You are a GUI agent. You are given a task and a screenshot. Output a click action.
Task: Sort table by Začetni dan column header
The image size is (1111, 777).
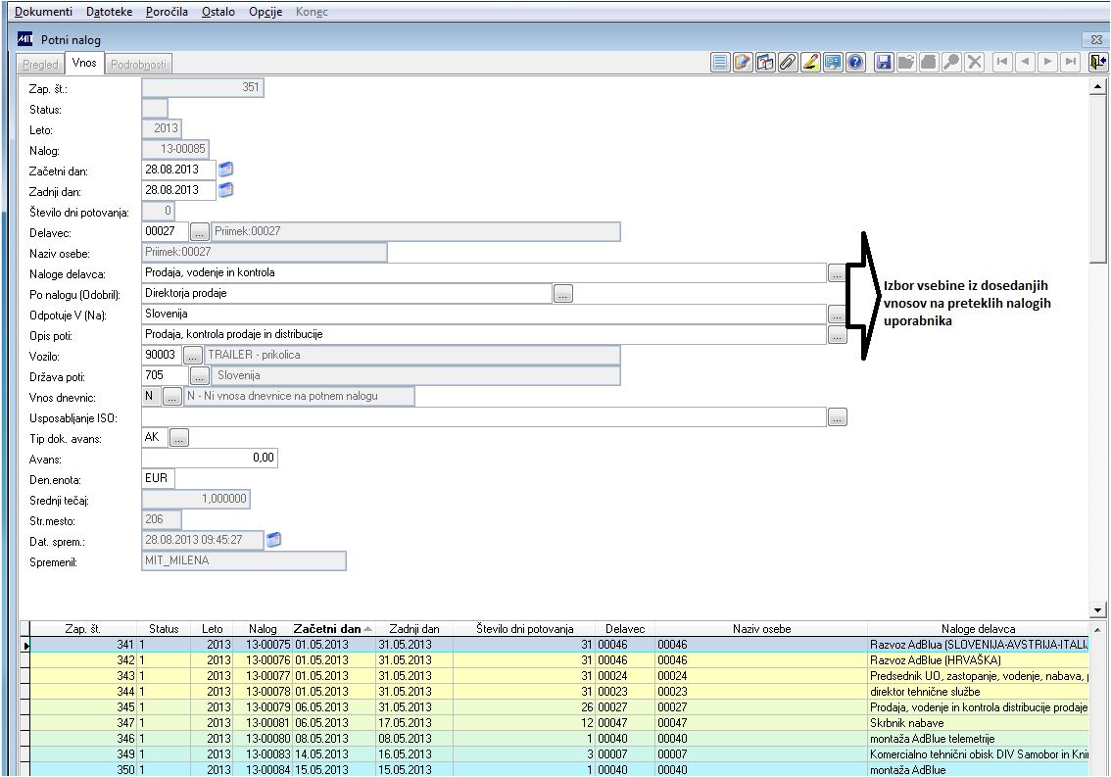[x=327, y=629]
